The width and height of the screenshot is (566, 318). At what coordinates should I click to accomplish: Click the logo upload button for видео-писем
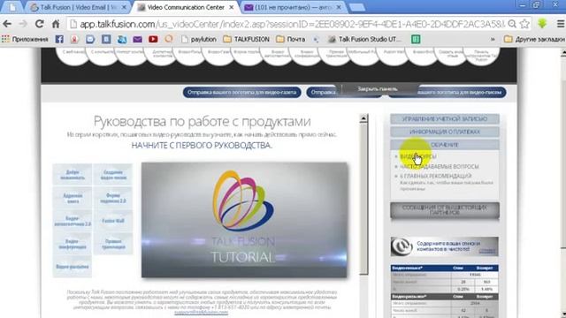pos(458,92)
